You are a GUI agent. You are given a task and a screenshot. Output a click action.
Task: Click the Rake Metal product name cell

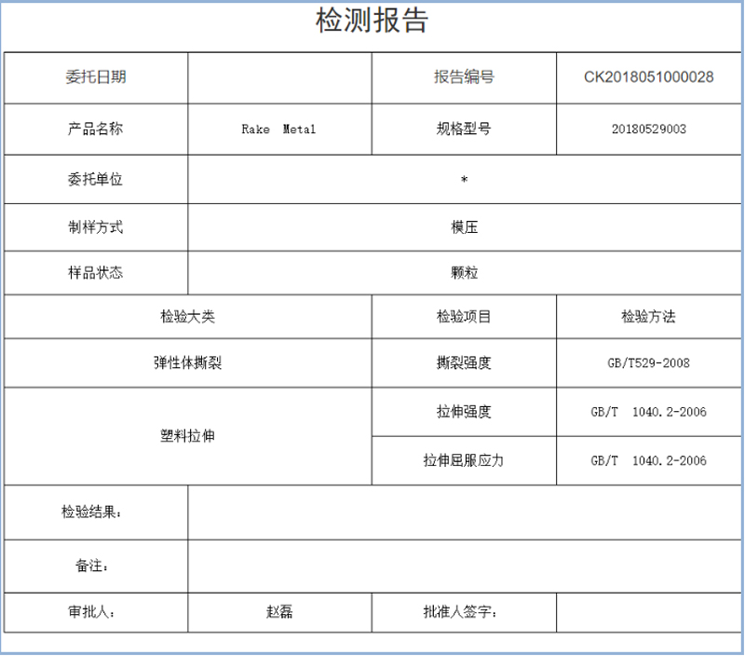click(279, 130)
